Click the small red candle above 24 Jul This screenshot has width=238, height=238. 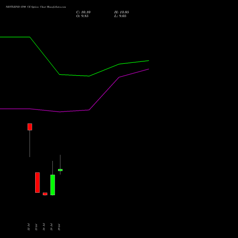(x=45, y=194)
